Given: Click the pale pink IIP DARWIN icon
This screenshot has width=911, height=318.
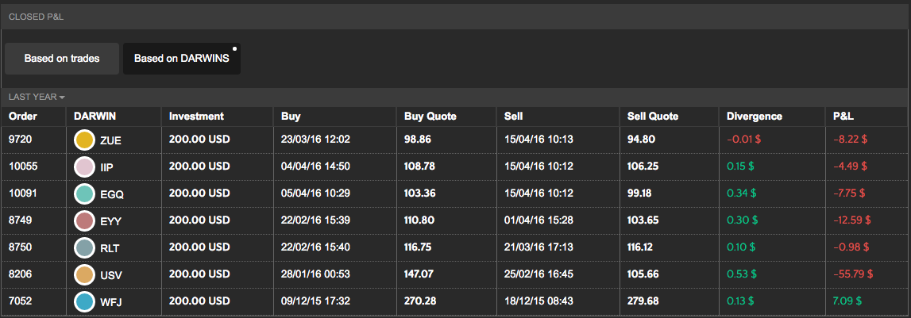Looking at the screenshot, I should tap(84, 167).
